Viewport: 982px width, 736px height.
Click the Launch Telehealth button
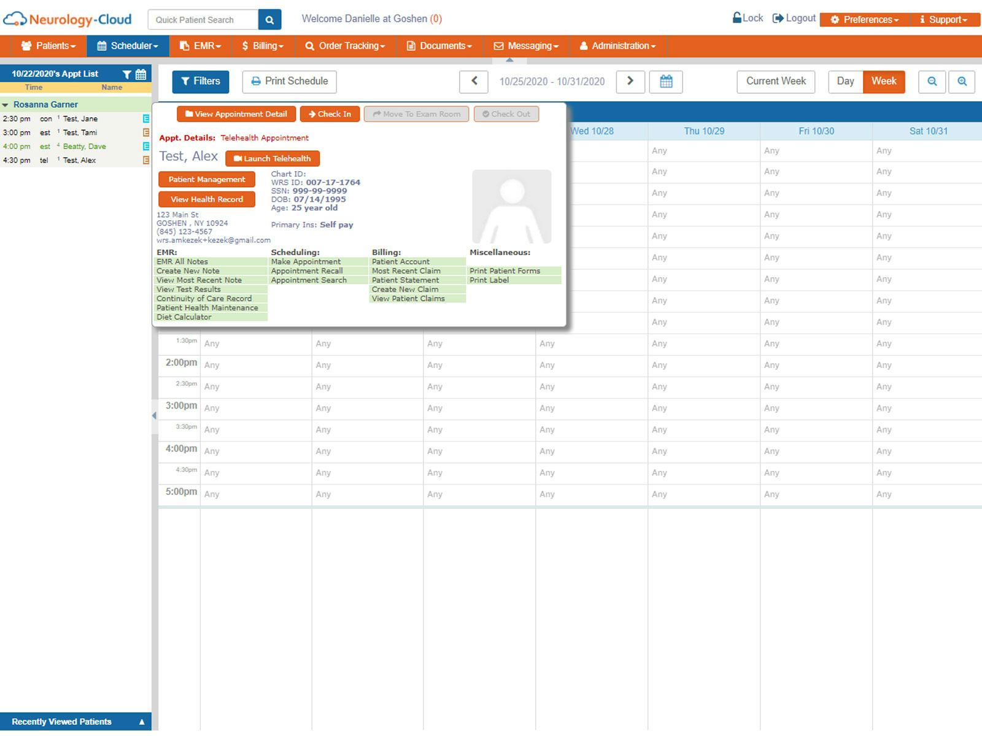(273, 158)
